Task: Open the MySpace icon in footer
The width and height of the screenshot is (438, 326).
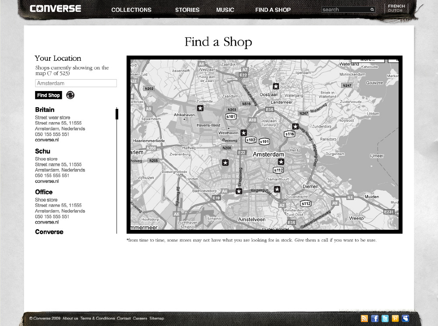Action: [405, 319]
